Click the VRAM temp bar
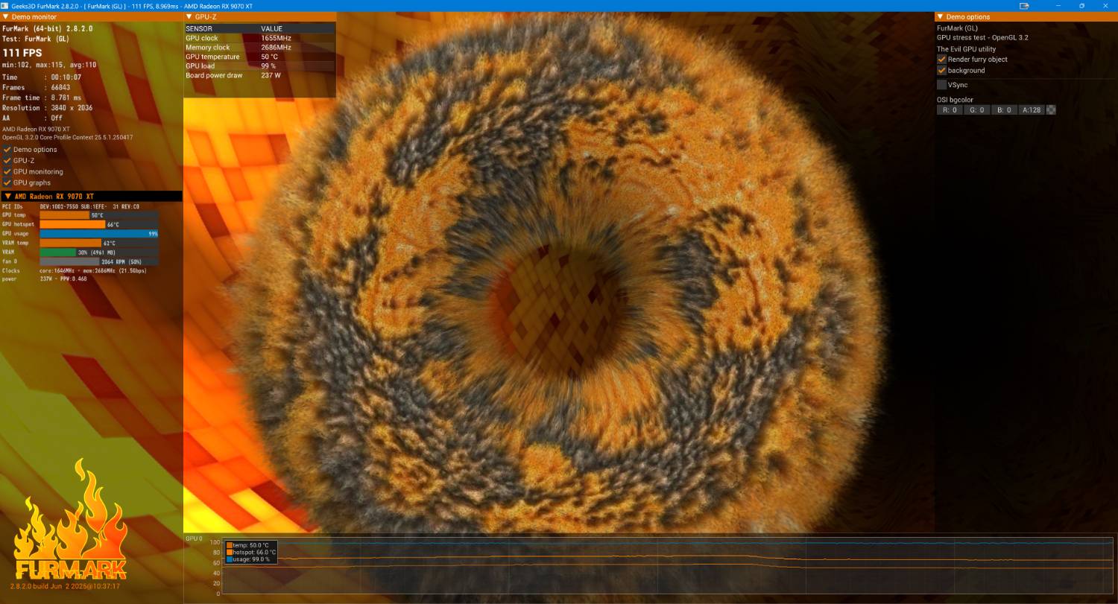The width and height of the screenshot is (1118, 604). 99,243
